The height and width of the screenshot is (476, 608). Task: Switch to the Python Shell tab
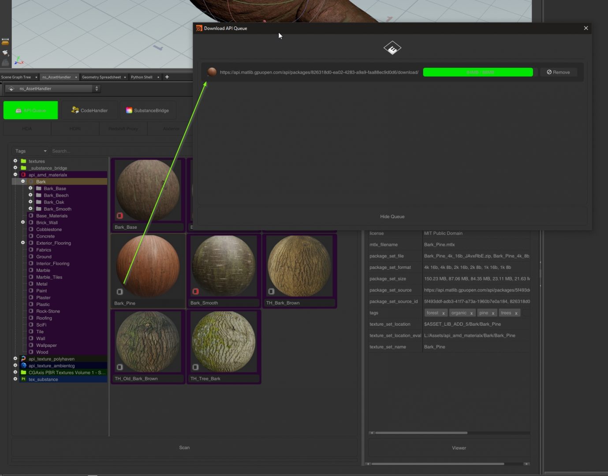coord(142,77)
